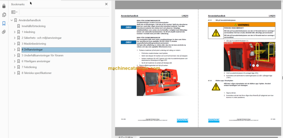Click the bookmark icon beside 2 Säkerhets- och miljöanvisningar
283x138 pixels.
(x=18, y=38)
